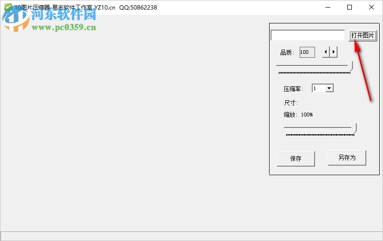This screenshot has width=383, height=241.
Task: Click the 保存 save button
Action: [296, 159]
